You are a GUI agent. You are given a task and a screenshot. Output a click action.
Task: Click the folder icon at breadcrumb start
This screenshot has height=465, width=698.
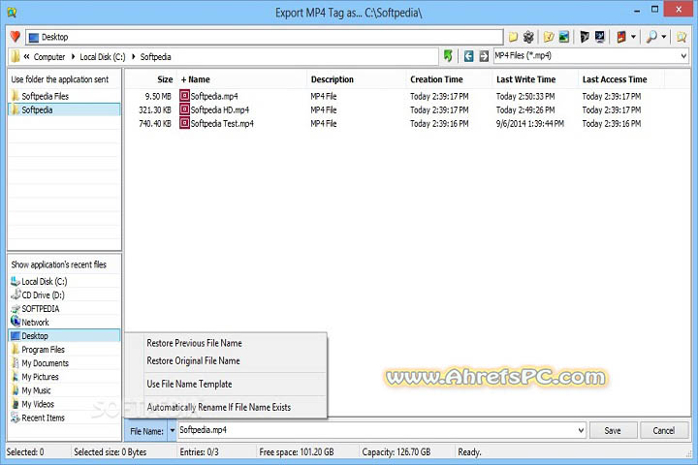click(16, 56)
